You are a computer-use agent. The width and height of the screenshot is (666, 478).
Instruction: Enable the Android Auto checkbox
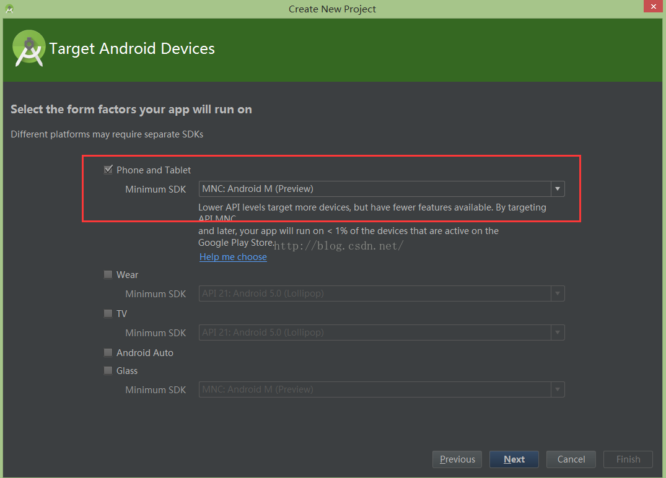[108, 353]
